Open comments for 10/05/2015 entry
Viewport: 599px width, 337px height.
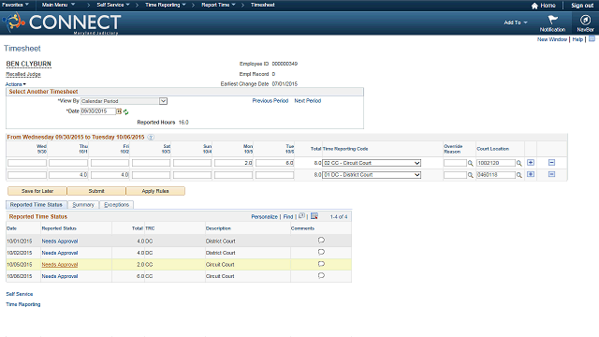click(321, 264)
